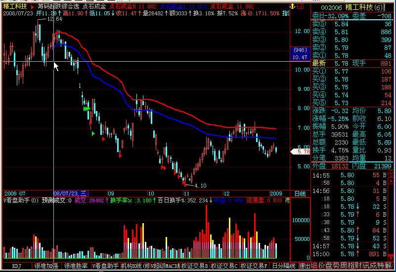Screen dimensions: 396x272
Task: Select the 特 tab in side panel
Action: pos(381,266)
